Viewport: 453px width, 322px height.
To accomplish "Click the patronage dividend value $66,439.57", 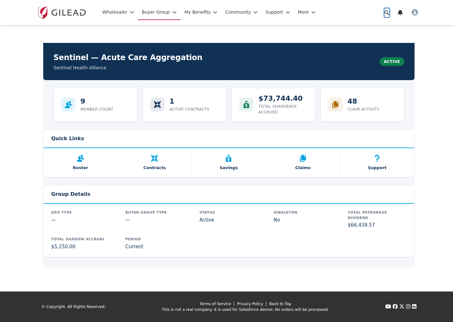I will click(361, 225).
